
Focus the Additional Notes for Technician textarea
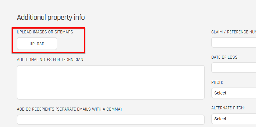[x=111, y=82]
